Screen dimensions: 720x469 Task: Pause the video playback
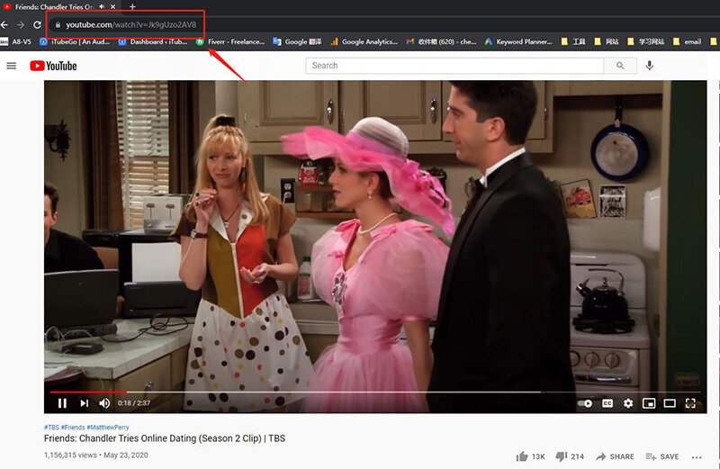click(62, 403)
